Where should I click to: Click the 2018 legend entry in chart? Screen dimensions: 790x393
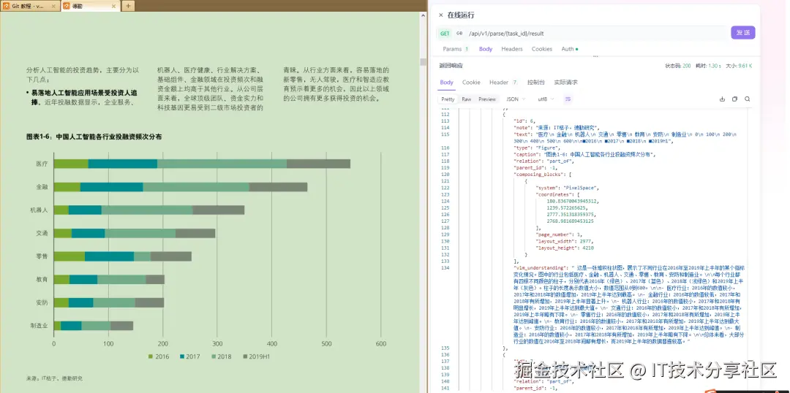coord(221,356)
